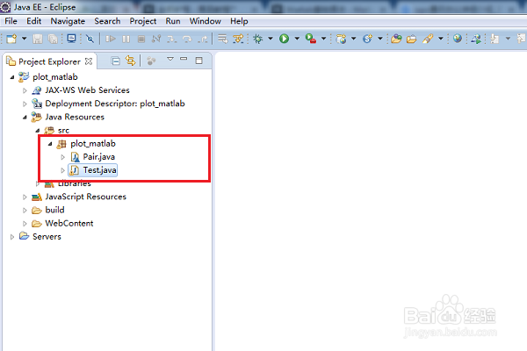This screenshot has width=527, height=351.
Task: Open the Project menu
Action: click(143, 21)
